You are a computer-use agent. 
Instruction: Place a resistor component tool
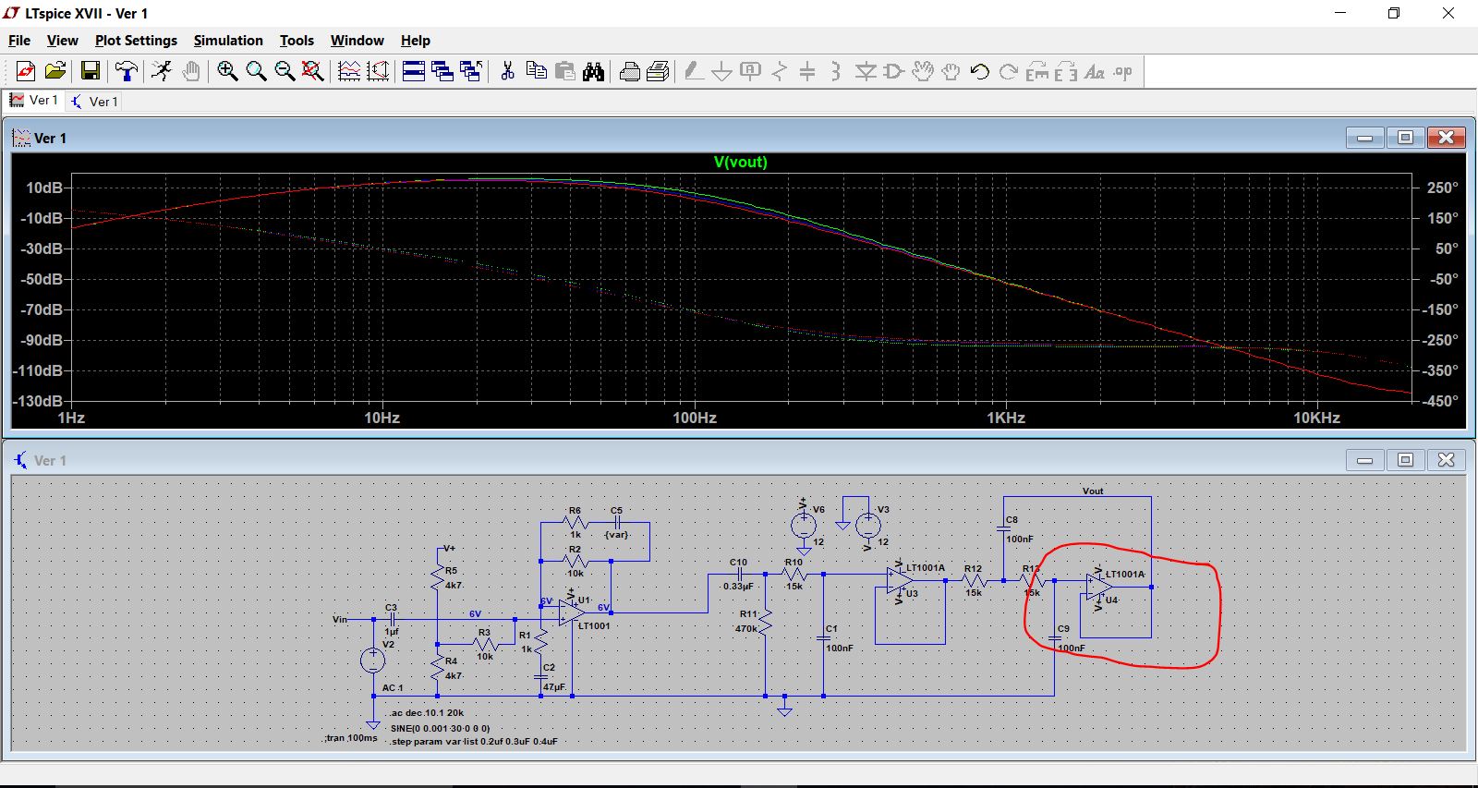tap(780, 71)
